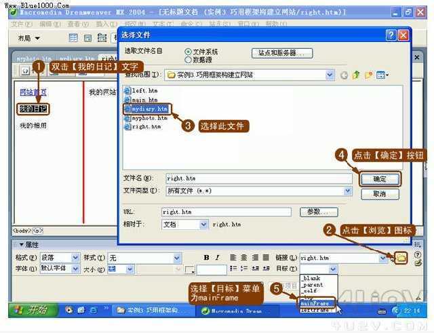
Task: Click the 开始 Start button
Action: point(33,310)
